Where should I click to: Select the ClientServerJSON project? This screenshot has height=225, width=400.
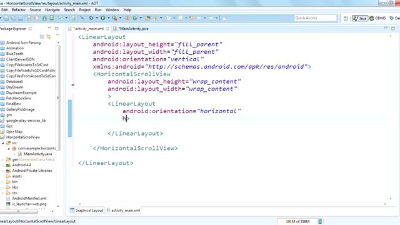click(x=17, y=59)
